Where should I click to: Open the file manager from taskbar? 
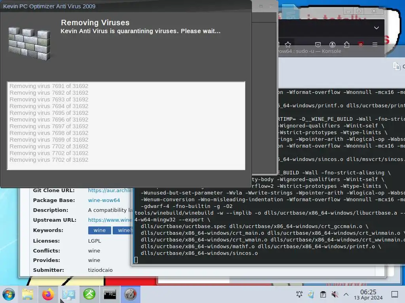coord(28,294)
